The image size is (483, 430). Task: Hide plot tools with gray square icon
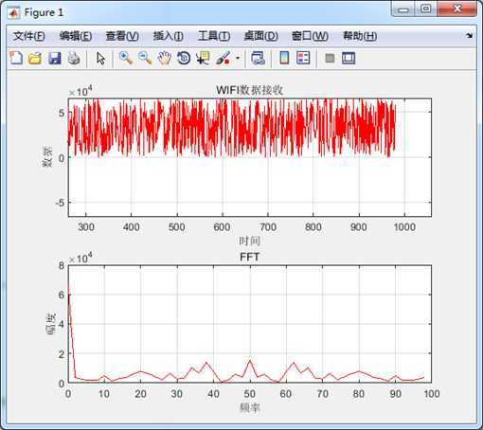pyautogui.click(x=330, y=59)
